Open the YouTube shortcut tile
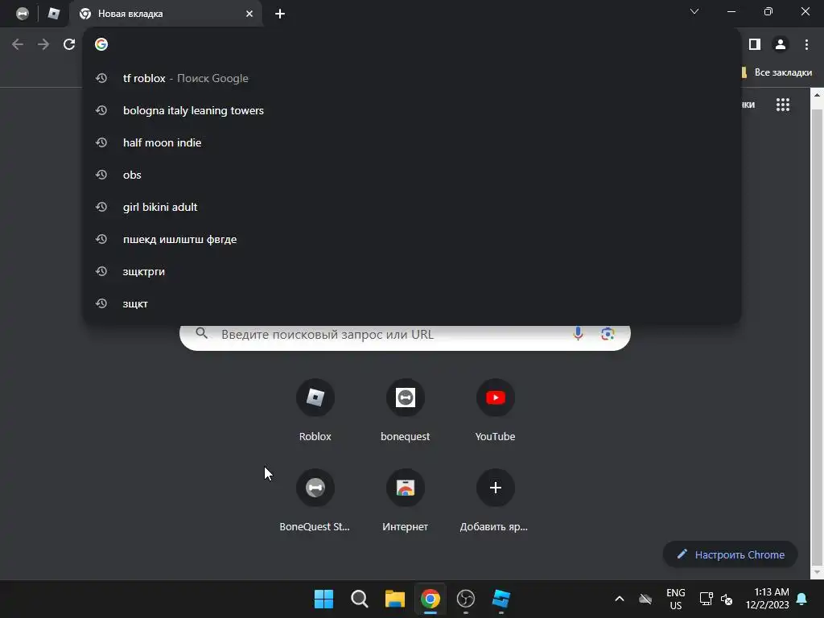This screenshot has height=618, width=824. tap(495, 410)
